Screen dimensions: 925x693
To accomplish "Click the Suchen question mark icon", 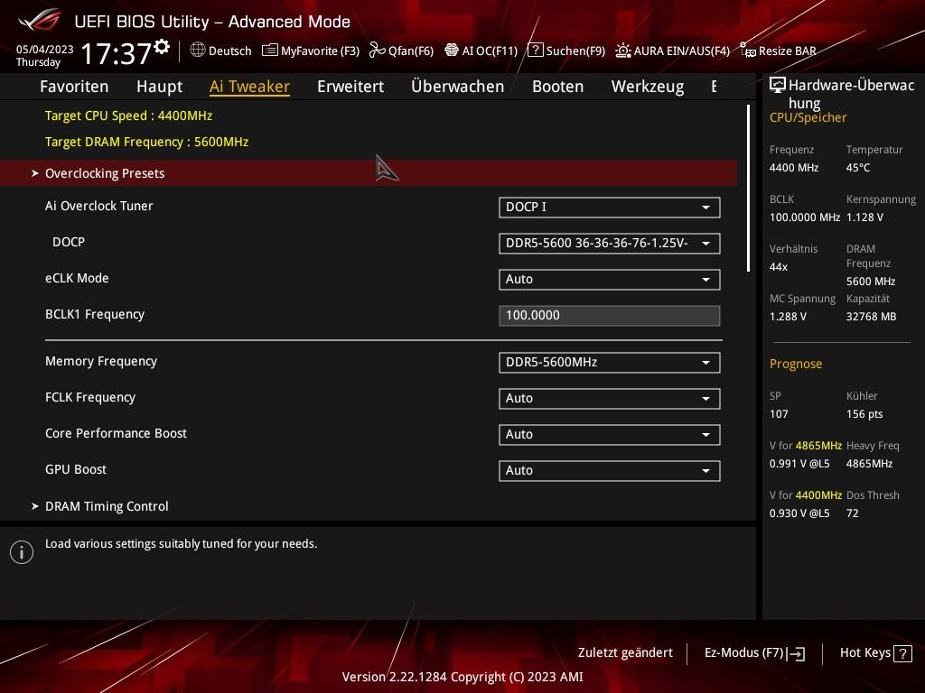I will (535, 51).
